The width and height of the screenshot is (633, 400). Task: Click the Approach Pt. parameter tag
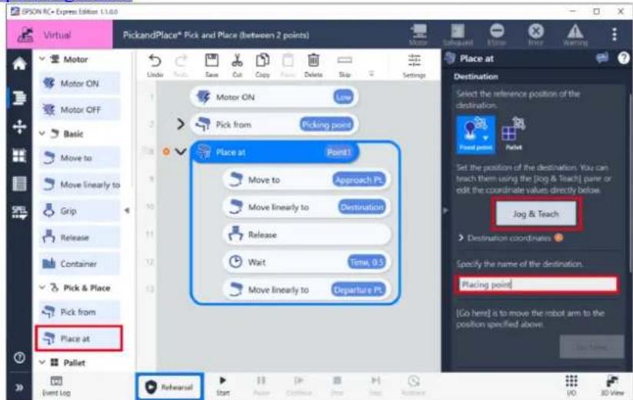pyautogui.click(x=359, y=180)
